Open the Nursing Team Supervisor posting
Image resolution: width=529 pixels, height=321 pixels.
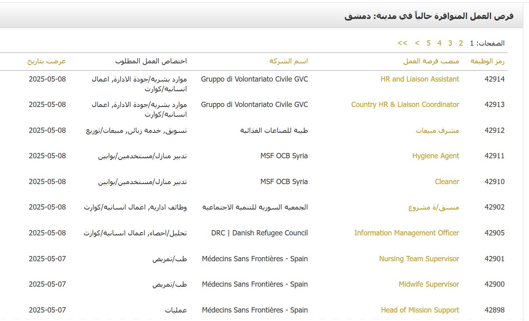419,259
